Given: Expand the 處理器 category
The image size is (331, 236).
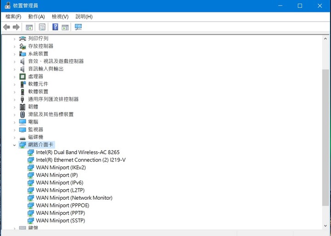Looking at the screenshot, I should 14,77.
